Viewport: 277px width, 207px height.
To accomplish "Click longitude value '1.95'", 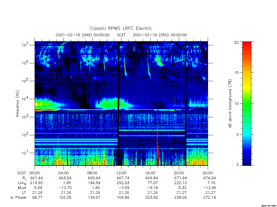I will tap(67, 183).
